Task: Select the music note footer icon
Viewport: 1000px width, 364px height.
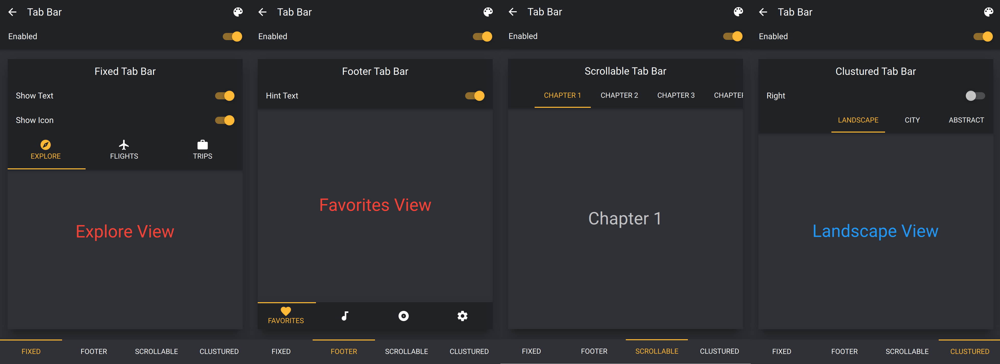Action: click(x=345, y=316)
